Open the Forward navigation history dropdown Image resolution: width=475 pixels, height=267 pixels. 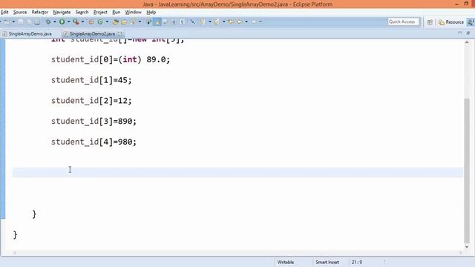point(261,22)
